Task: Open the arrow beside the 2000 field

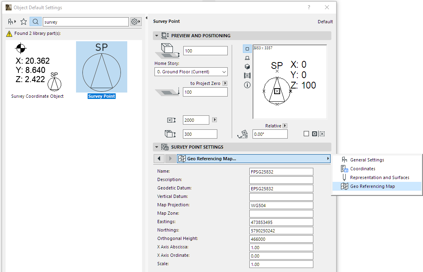Action: click(x=215, y=120)
